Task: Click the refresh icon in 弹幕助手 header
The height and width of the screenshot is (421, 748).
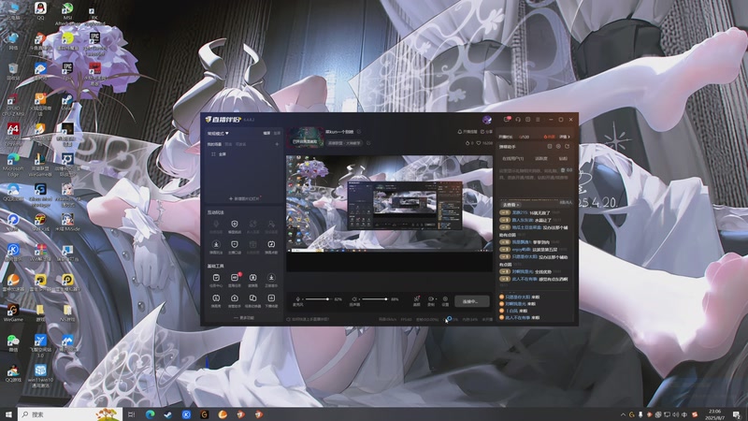Action: 568,147
